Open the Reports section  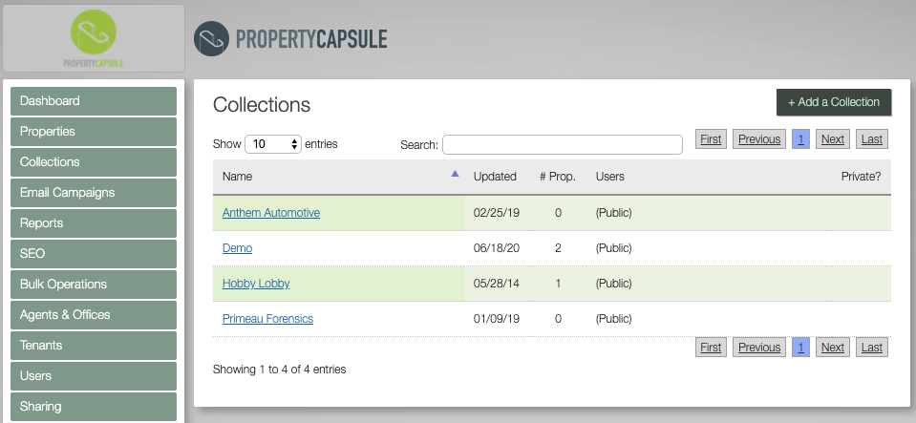tap(94, 223)
